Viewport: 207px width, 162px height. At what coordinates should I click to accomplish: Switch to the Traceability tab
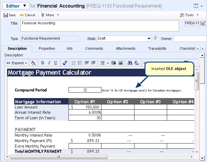click(x=157, y=49)
